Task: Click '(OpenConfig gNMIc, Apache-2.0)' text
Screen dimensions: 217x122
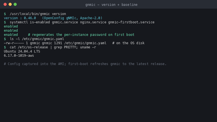Action: point(72,18)
